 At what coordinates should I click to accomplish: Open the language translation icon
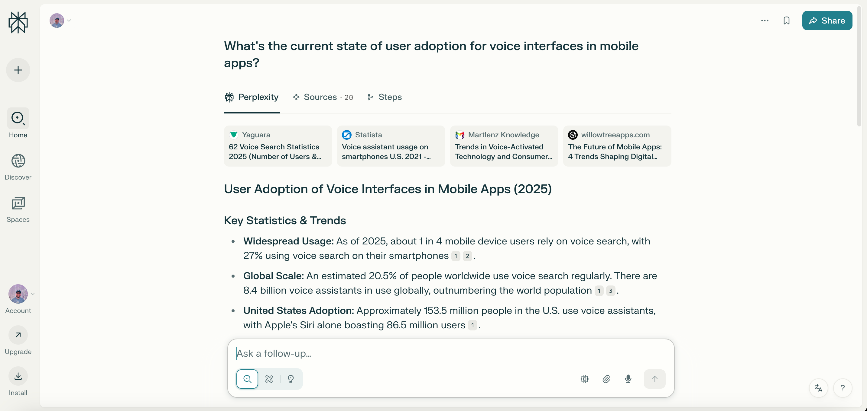(818, 388)
